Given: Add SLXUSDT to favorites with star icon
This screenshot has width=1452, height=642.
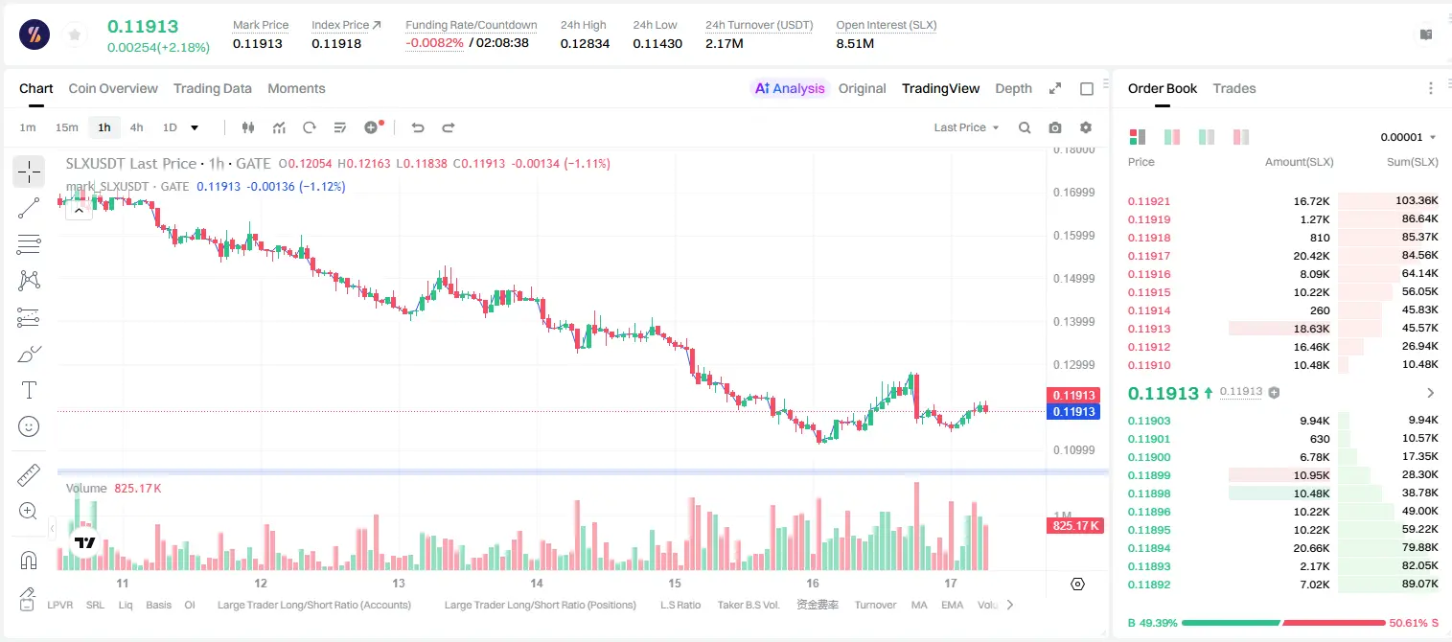Looking at the screenshot, I should click(x=75, y=35).
